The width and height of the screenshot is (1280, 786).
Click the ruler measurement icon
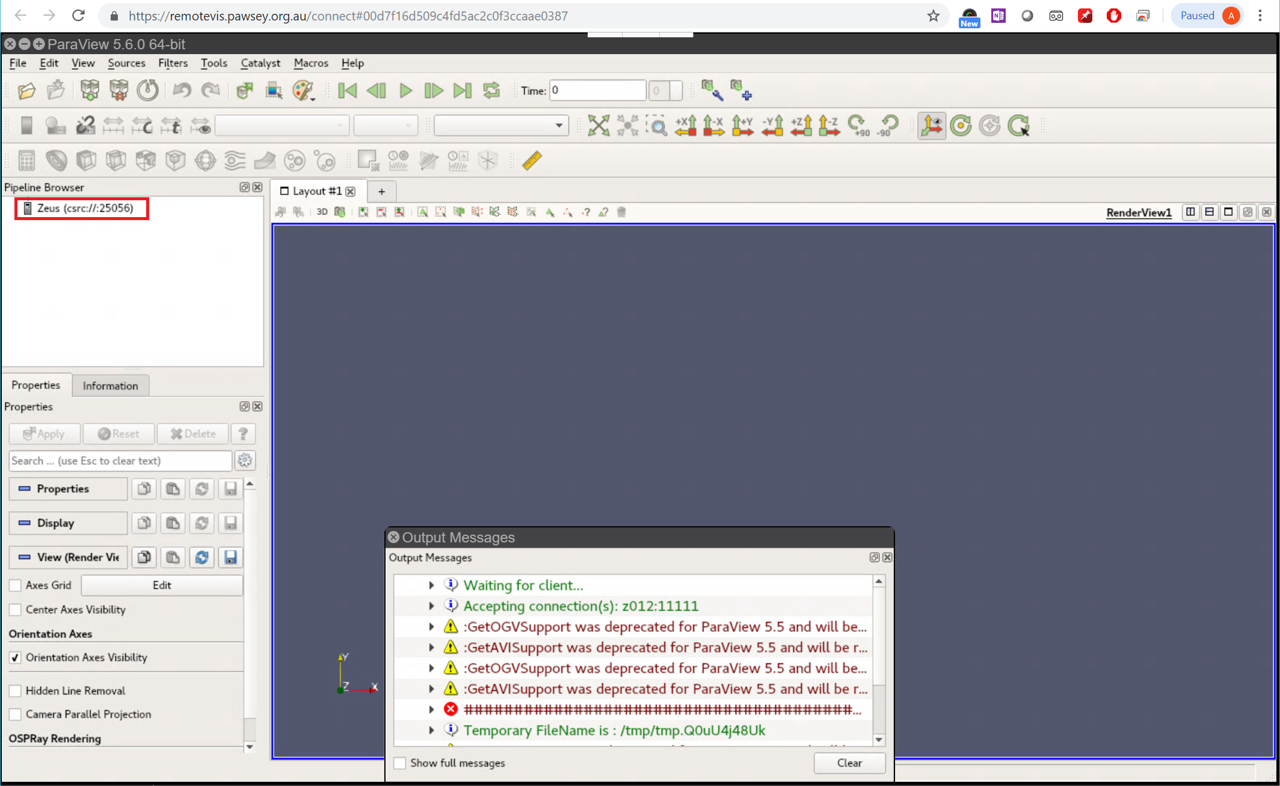coord(532,161)
